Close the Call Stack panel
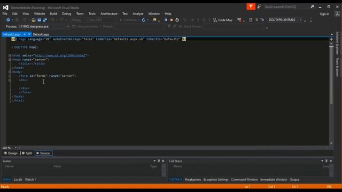 pos(331,161)
